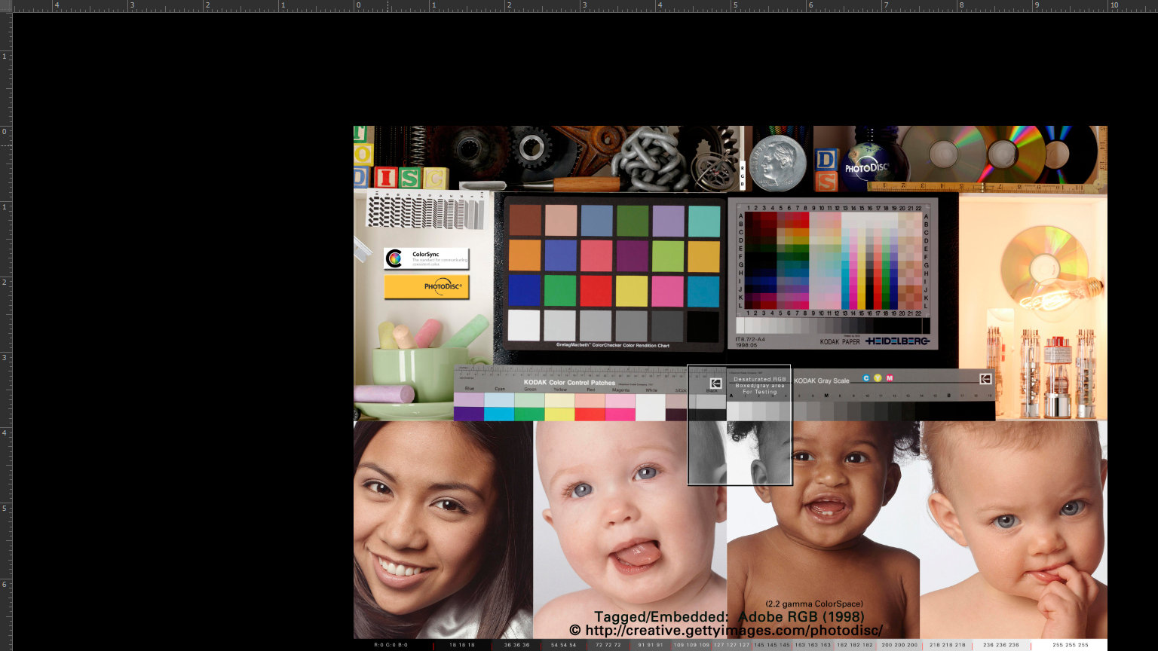Sample the ColorChecker magenta patch in third row
The height and width of the screenshot is (651, 1158).
(668, 291)
